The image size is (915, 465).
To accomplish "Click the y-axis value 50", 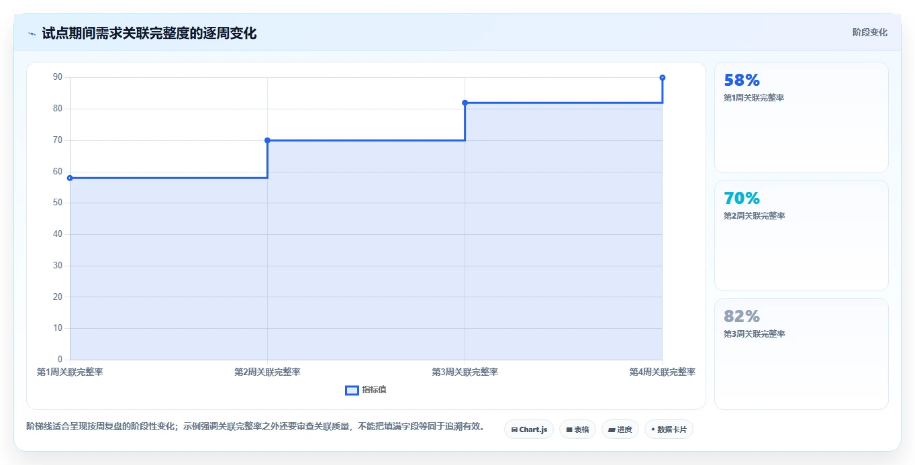I will point(57,203).
